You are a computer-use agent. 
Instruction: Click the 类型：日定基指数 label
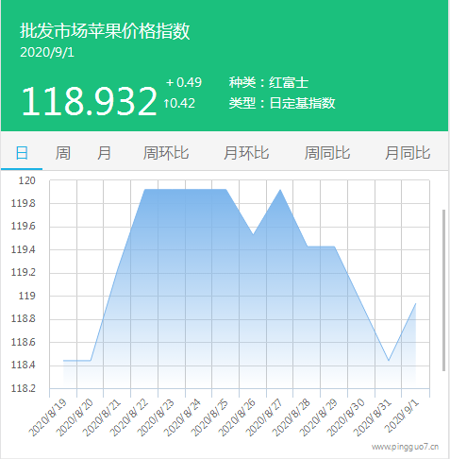[x=282, y=103]
